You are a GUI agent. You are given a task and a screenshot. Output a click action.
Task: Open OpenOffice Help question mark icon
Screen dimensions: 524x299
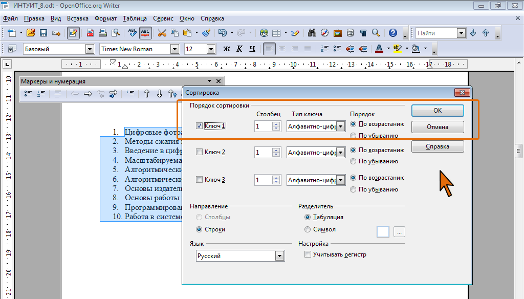[393, 33]
